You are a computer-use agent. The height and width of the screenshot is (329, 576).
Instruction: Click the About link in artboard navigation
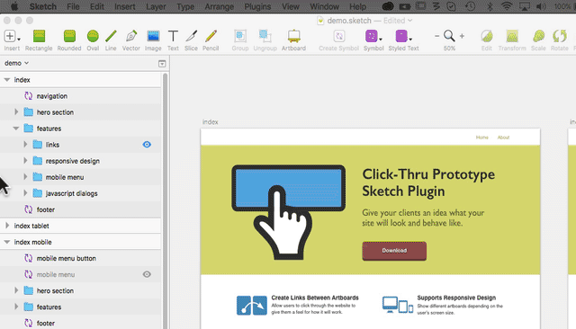(x=503, y=138)
